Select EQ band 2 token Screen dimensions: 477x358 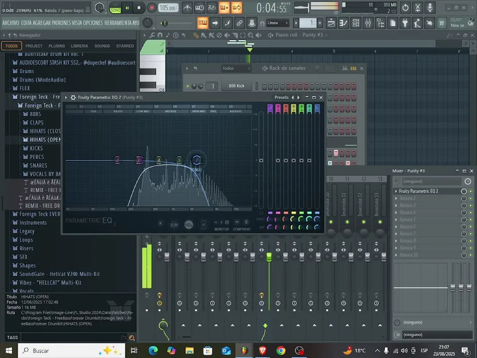(117, 160)
